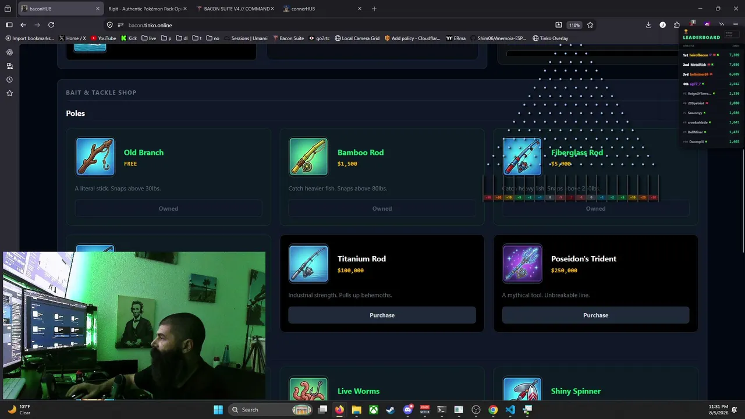Image resolution: width=745 pixels, height=419 pixels.
Task: Open the Firefox account profile icon
Action: (662, 25)
